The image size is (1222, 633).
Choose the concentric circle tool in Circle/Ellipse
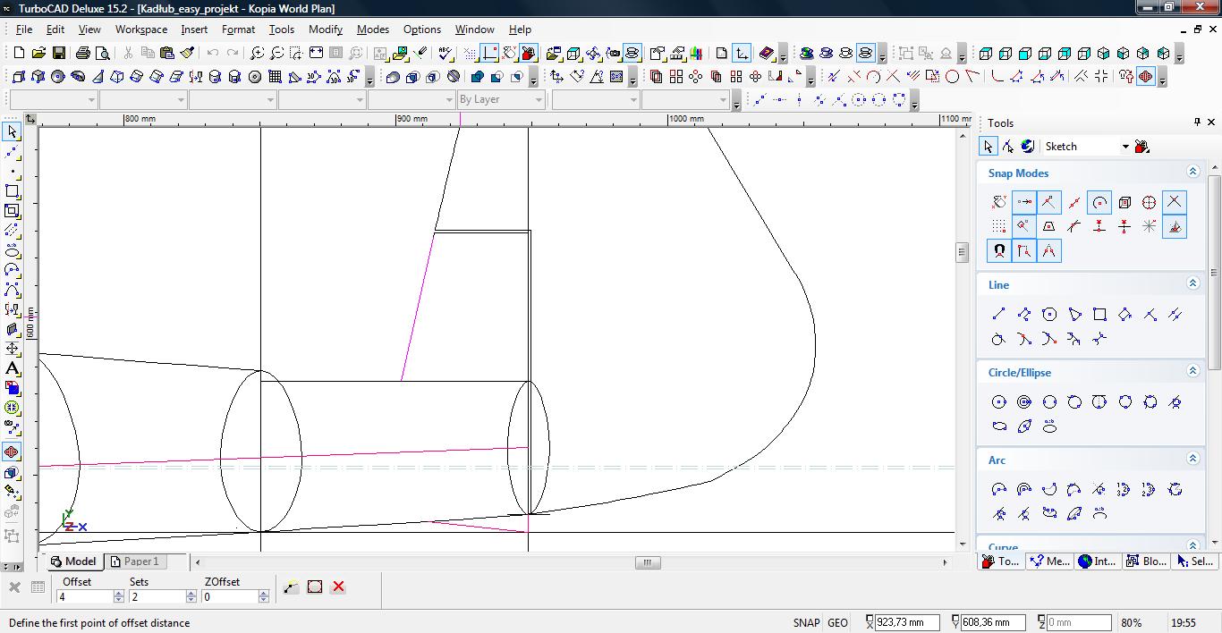click(x=1024, y=402)
